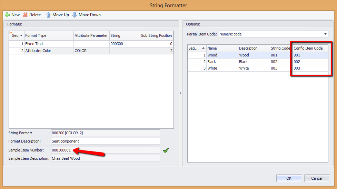The height and width of the screenshot is (189, 337).
Task: Click the Move Down arrow icon
Action: click(x=75, y=15)
